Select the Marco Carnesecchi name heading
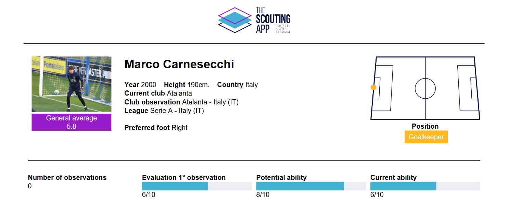The height and width of the screenshot is (215, 508). pos(179,64)
